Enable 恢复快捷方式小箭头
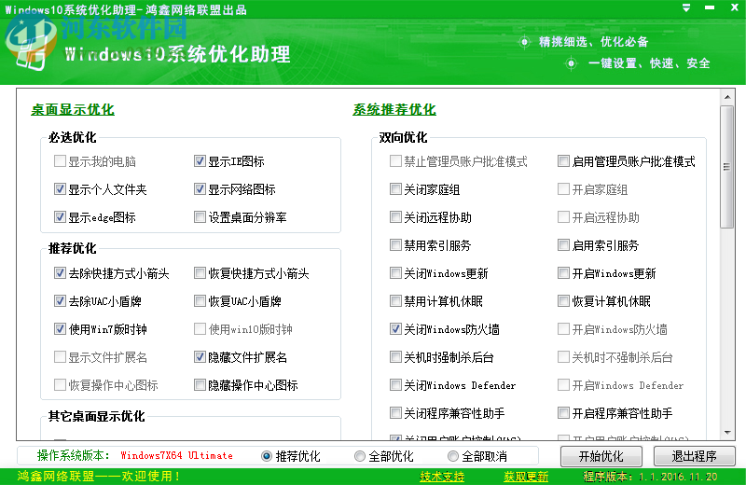Screen dimensions: 746x485 pyautogui.click(x=200, y=273)
